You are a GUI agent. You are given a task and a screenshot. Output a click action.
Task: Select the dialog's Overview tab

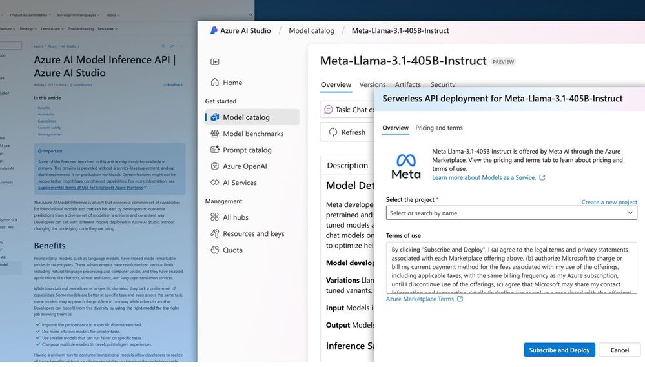tap(395, 128)
